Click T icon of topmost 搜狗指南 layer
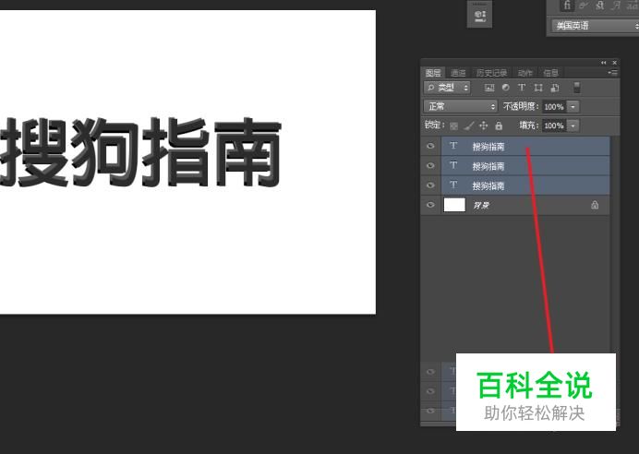 tap(453, 146)
